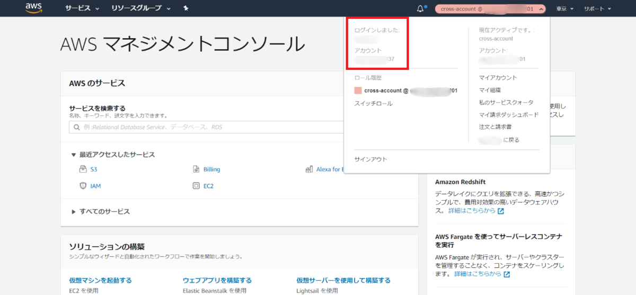Screen dimensions: 636x295
Task: Click Elastic Beanstalk を使用 text
Action: (x=214, y=291)
